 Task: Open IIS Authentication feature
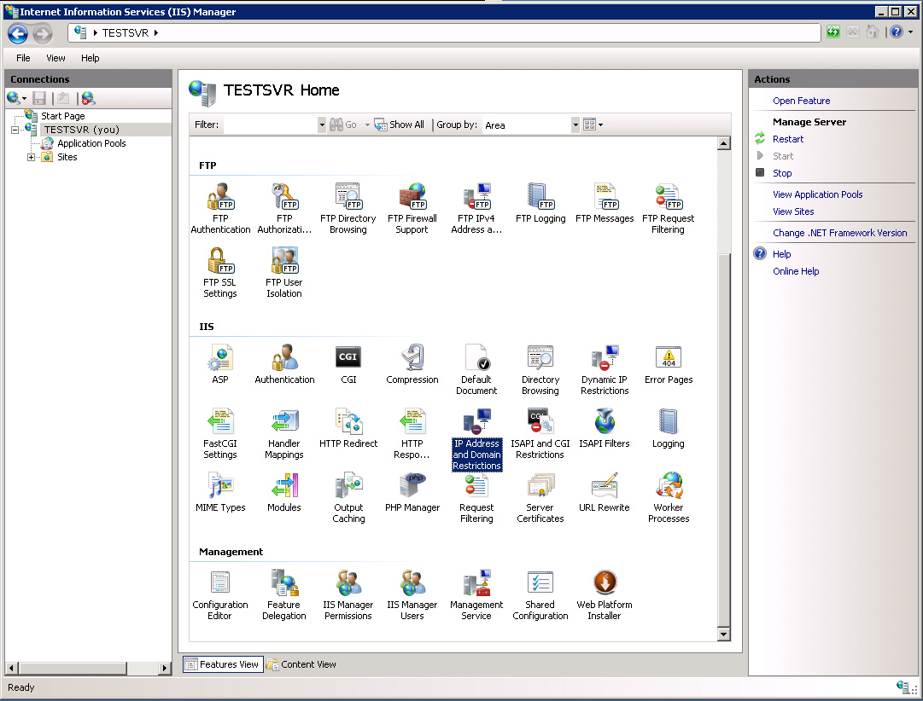click(284, 364)
